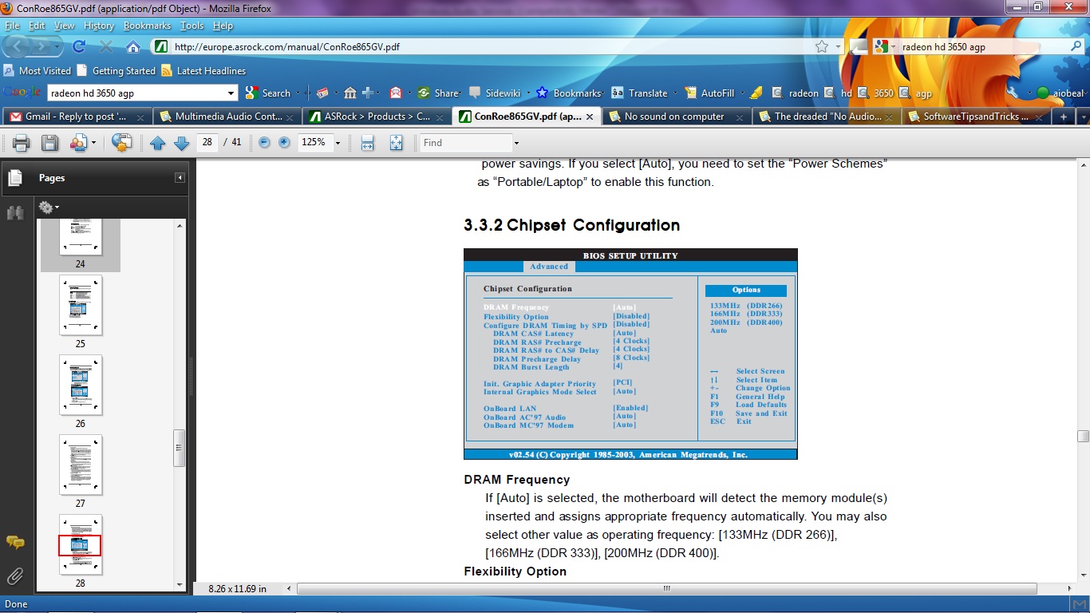Switch to the Gmail tab
Image resolution: width=1090 pixels, height=613 pixels.
pyautogui.click(x=77, y=117)
